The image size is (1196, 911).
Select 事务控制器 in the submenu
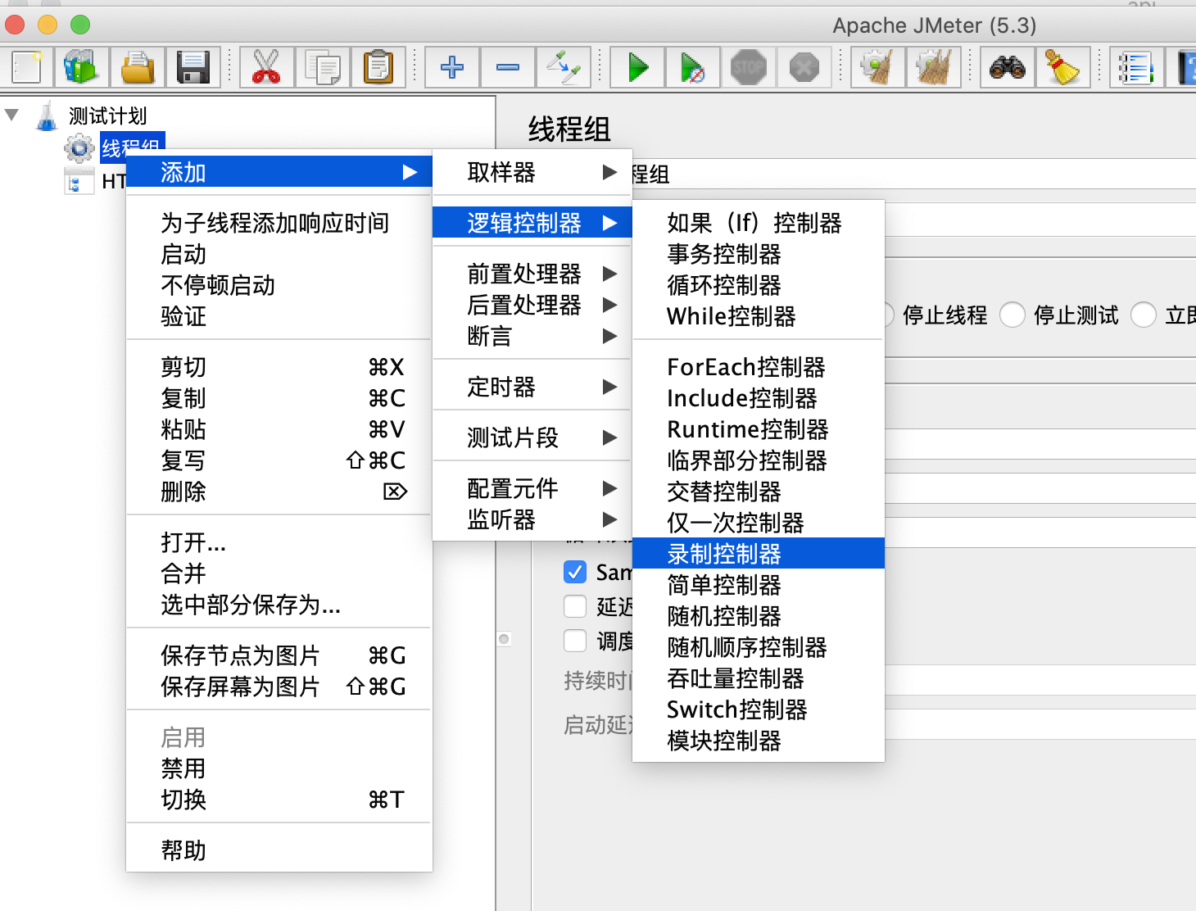pyautogui.click(x=759, y=254)
